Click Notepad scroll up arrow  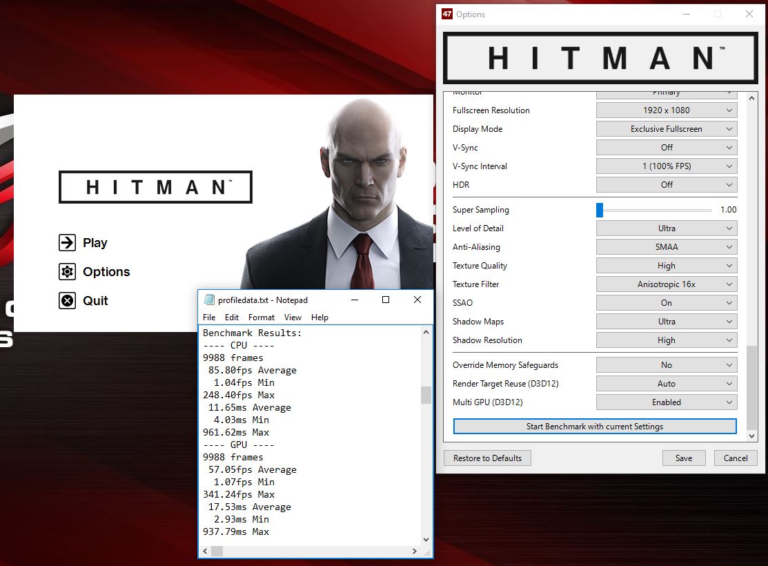[426, 332]
